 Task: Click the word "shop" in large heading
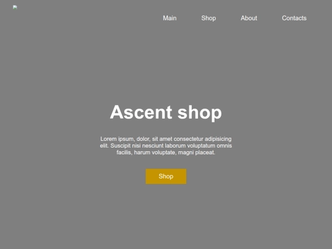click(x=199, y=113)
